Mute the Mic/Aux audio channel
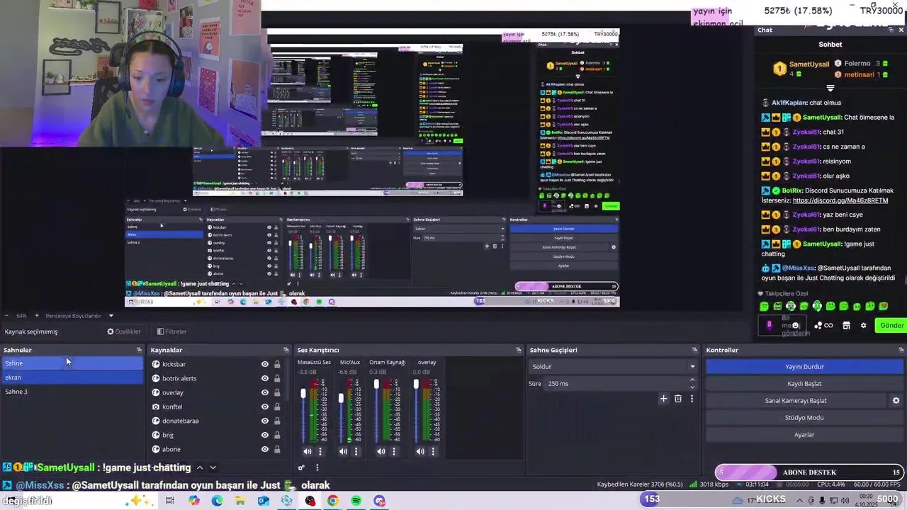This screenshot has height=510, width=907. pos(344,451)
